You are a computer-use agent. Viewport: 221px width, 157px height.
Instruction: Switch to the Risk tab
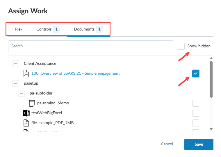19,29
